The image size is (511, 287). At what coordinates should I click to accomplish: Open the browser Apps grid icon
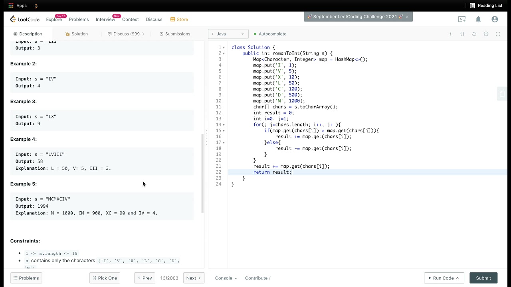point(11,6)
